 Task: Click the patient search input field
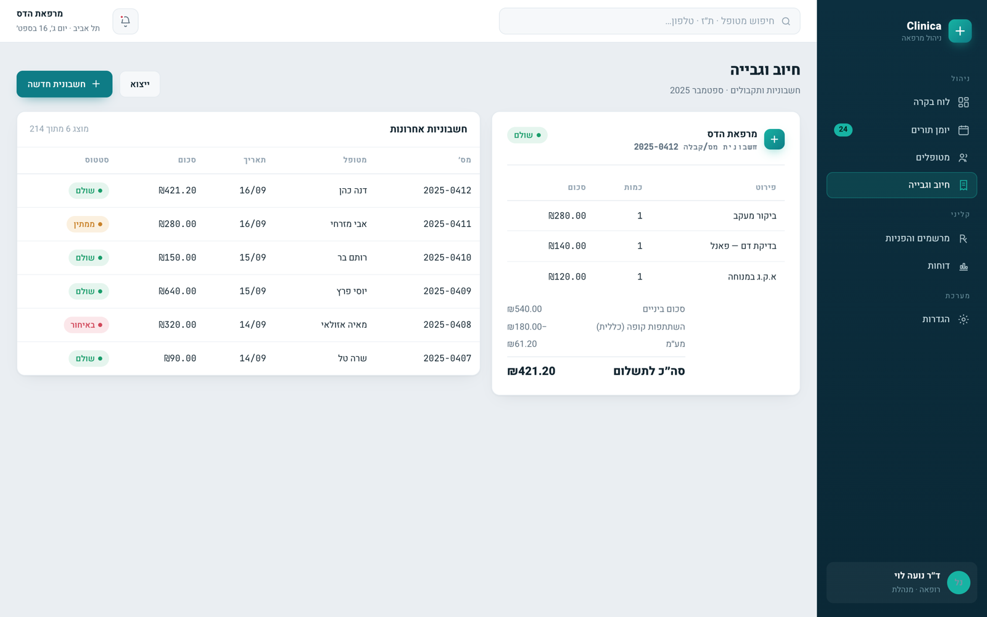point(650,21)
